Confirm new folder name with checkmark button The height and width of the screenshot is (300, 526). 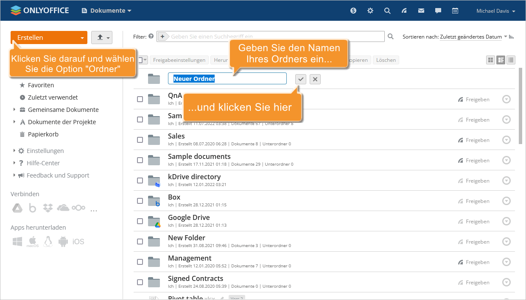[301, 79]
